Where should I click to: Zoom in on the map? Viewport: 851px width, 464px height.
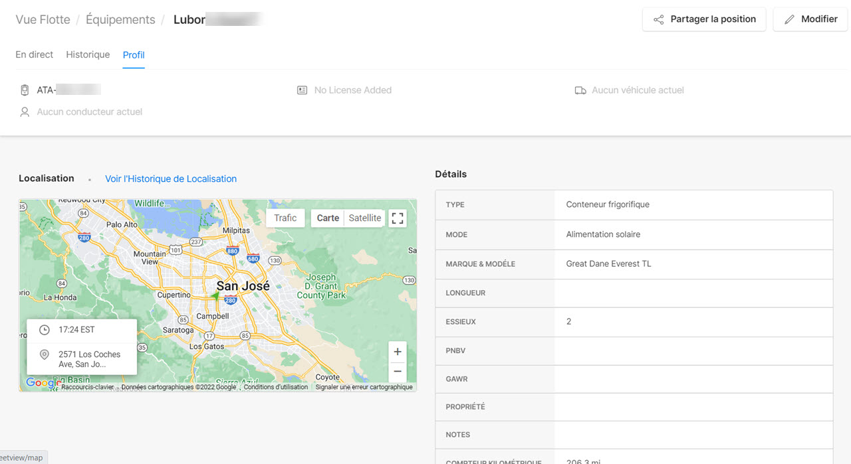click(398, 352)
